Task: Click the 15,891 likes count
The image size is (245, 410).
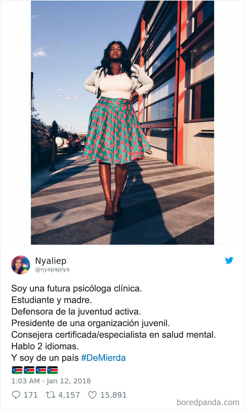Action: coord(113,395)
